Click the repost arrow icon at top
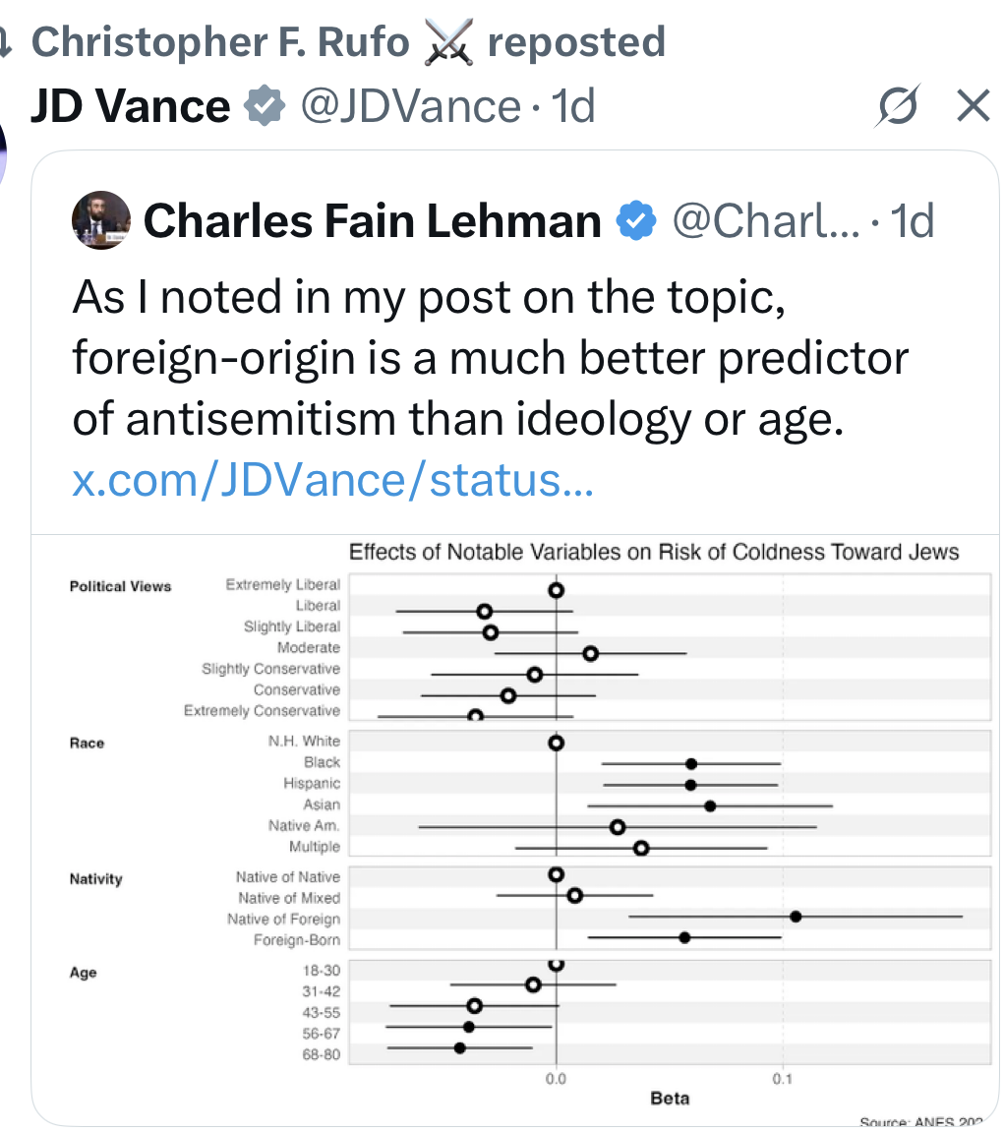1004x1132 pixels. pos(6,41)
